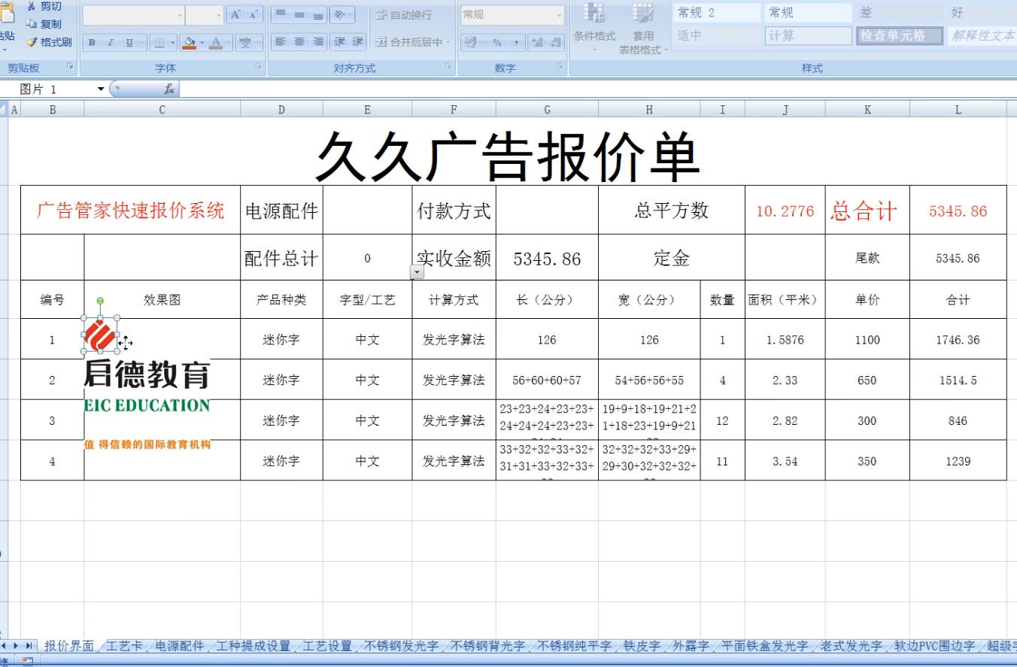Click the insert function fx icon

point(170,89)
